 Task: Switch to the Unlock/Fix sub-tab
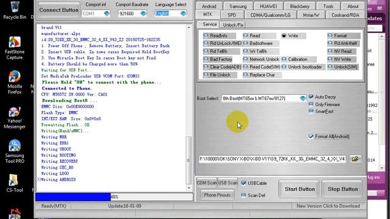[x=233, y=25]
